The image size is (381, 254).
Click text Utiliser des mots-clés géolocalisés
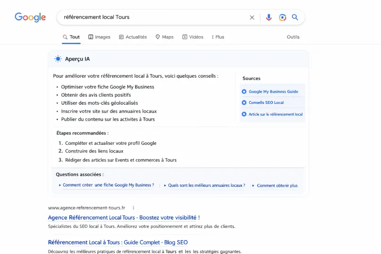pos(100,103)
